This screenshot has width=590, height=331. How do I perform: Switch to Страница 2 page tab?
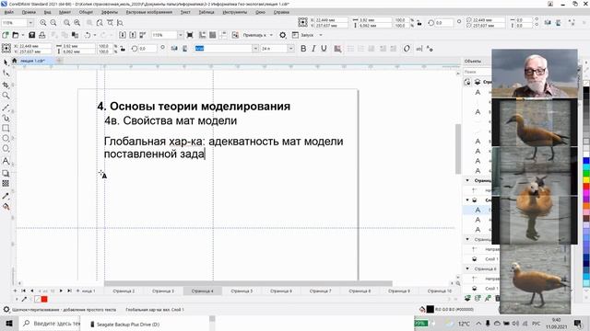(124, 291)
